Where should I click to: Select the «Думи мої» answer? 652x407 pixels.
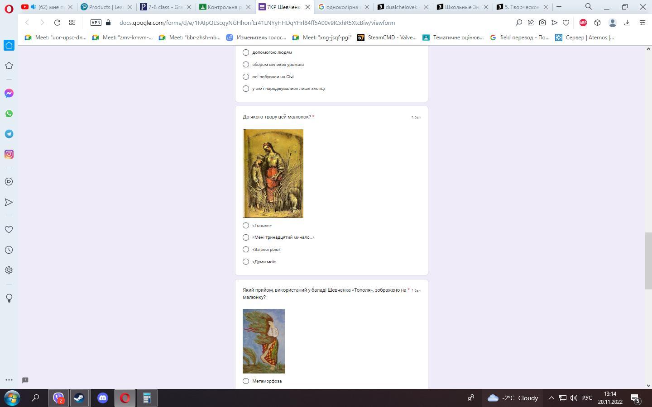pos(246,262)
